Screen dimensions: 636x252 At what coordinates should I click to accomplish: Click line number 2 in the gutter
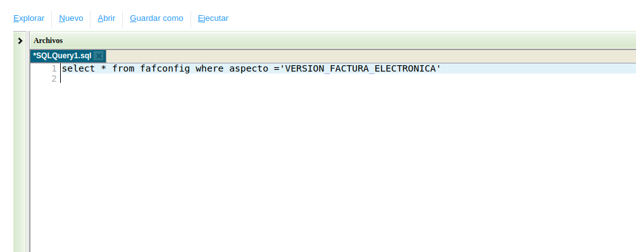(x=54, y=79)
